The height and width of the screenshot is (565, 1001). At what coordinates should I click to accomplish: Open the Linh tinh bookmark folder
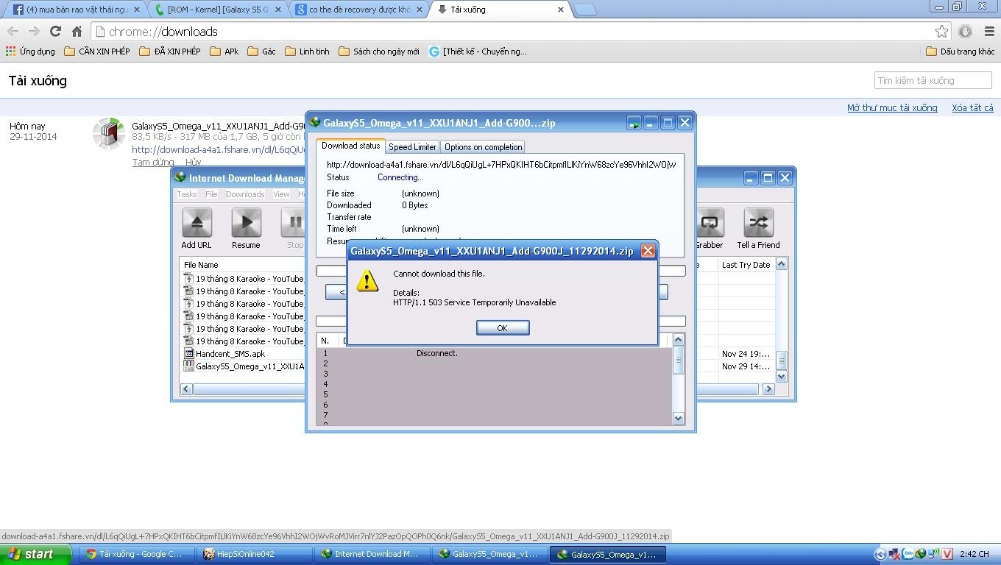[307, 51]
